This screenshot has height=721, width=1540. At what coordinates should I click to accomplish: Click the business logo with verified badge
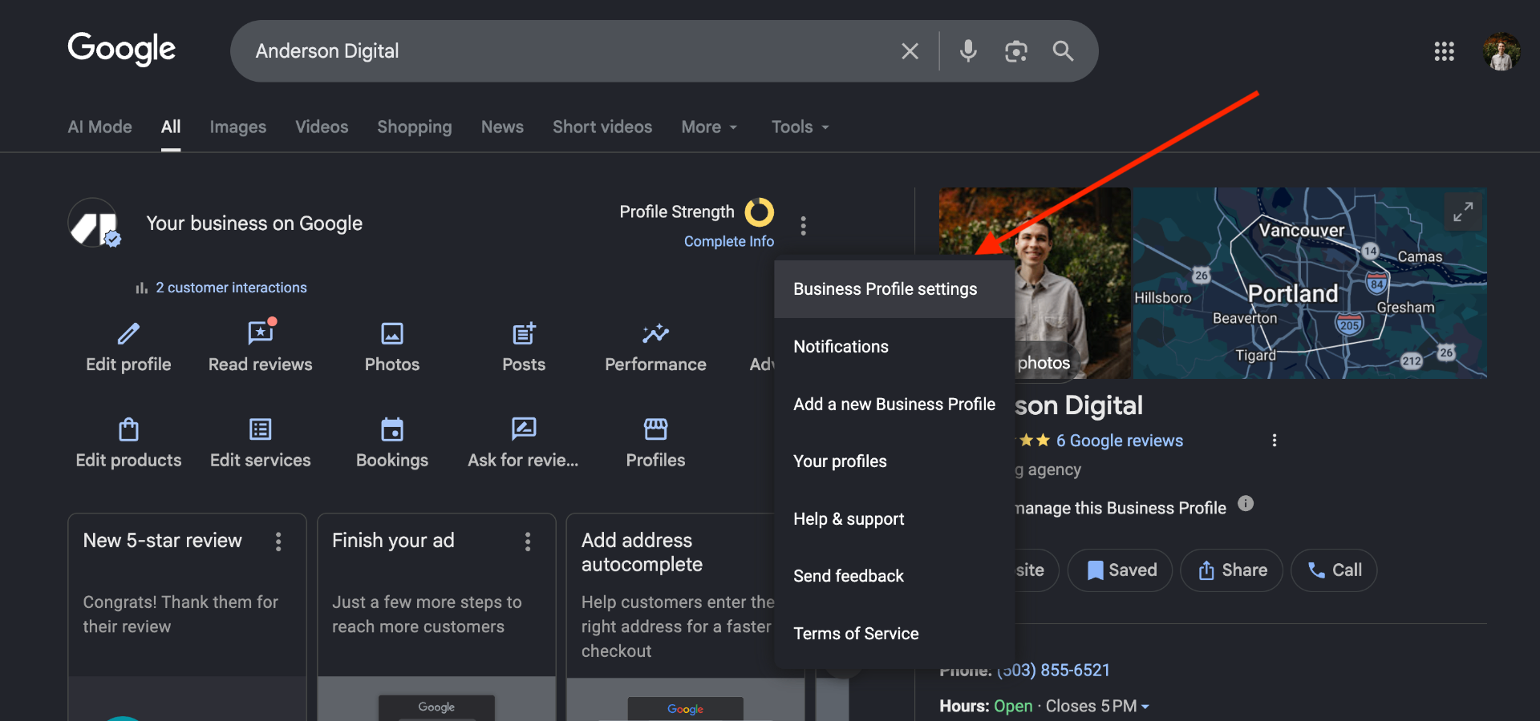click(x=94, y=224)
